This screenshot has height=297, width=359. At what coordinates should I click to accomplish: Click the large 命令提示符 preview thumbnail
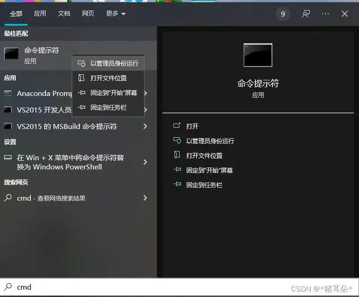point(258,55)
